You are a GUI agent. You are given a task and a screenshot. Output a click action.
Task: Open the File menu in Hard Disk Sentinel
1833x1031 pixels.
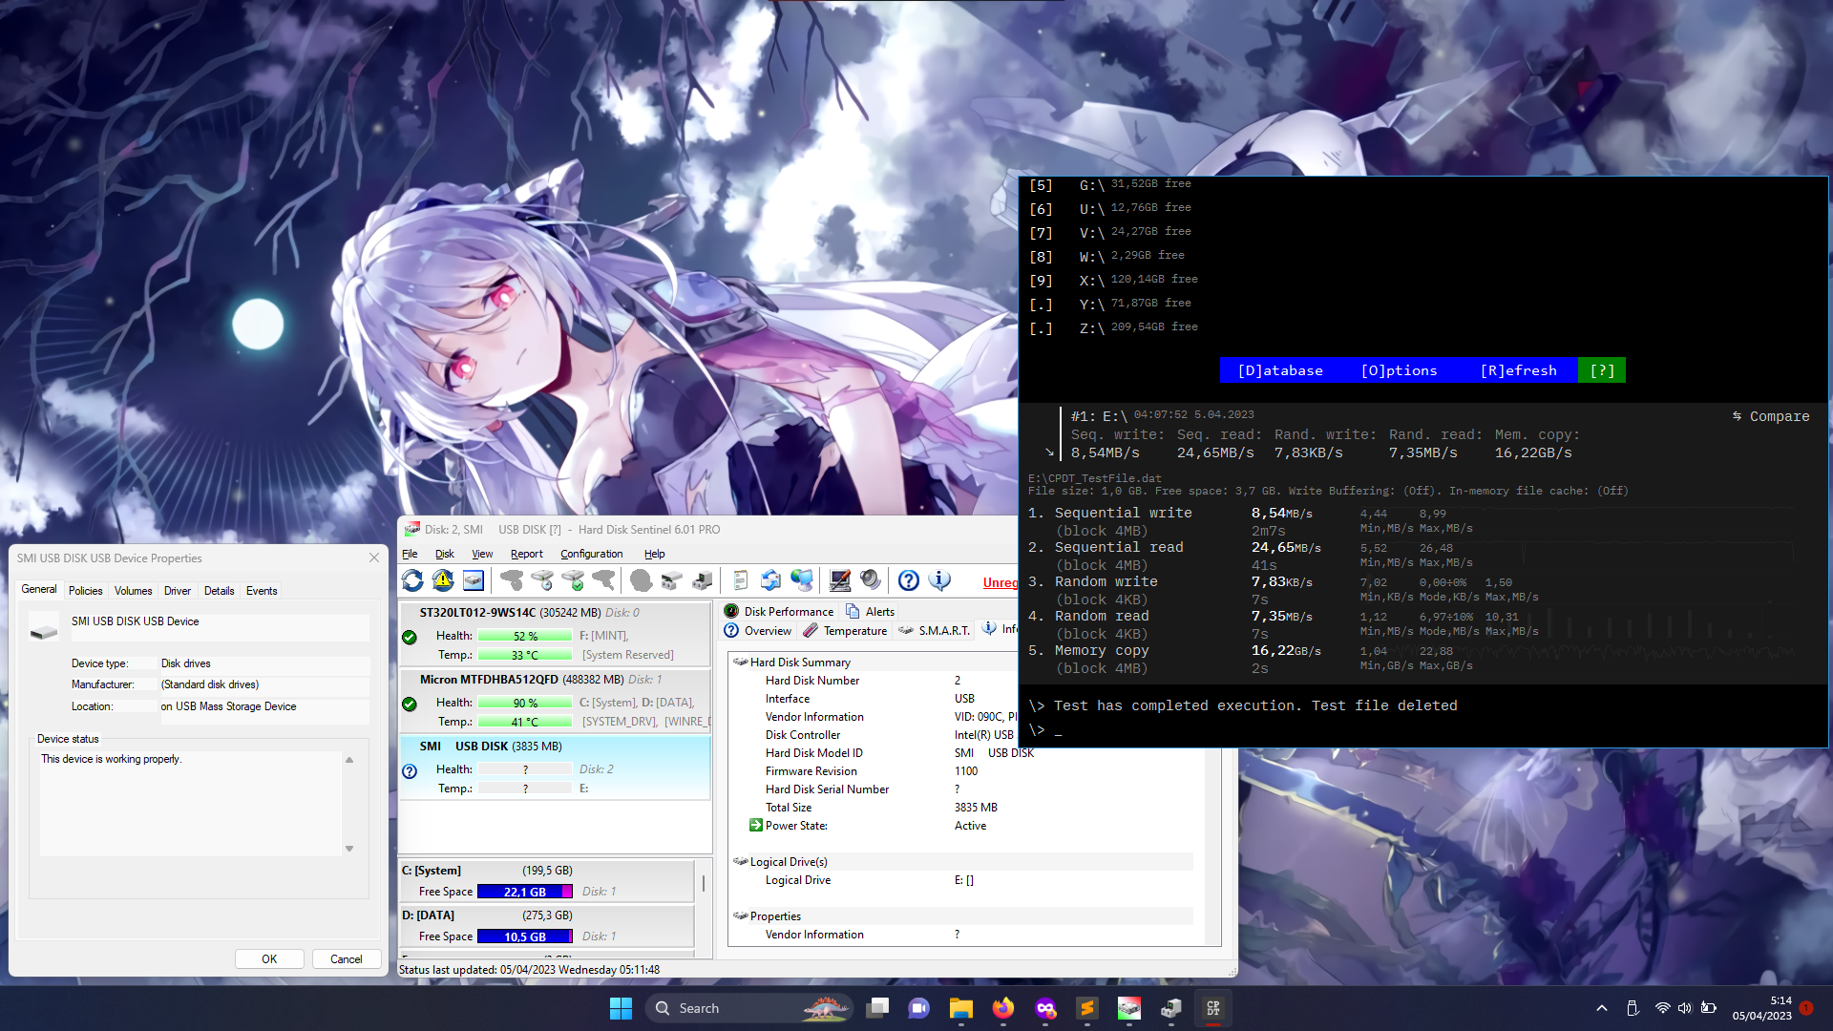tap(410, 554)
